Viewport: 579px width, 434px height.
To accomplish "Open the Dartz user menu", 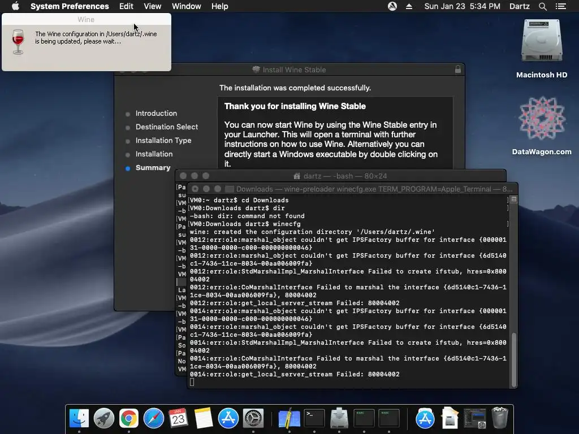I will (x=520, y=6).
